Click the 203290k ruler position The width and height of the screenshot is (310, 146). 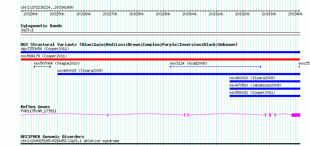163,14
